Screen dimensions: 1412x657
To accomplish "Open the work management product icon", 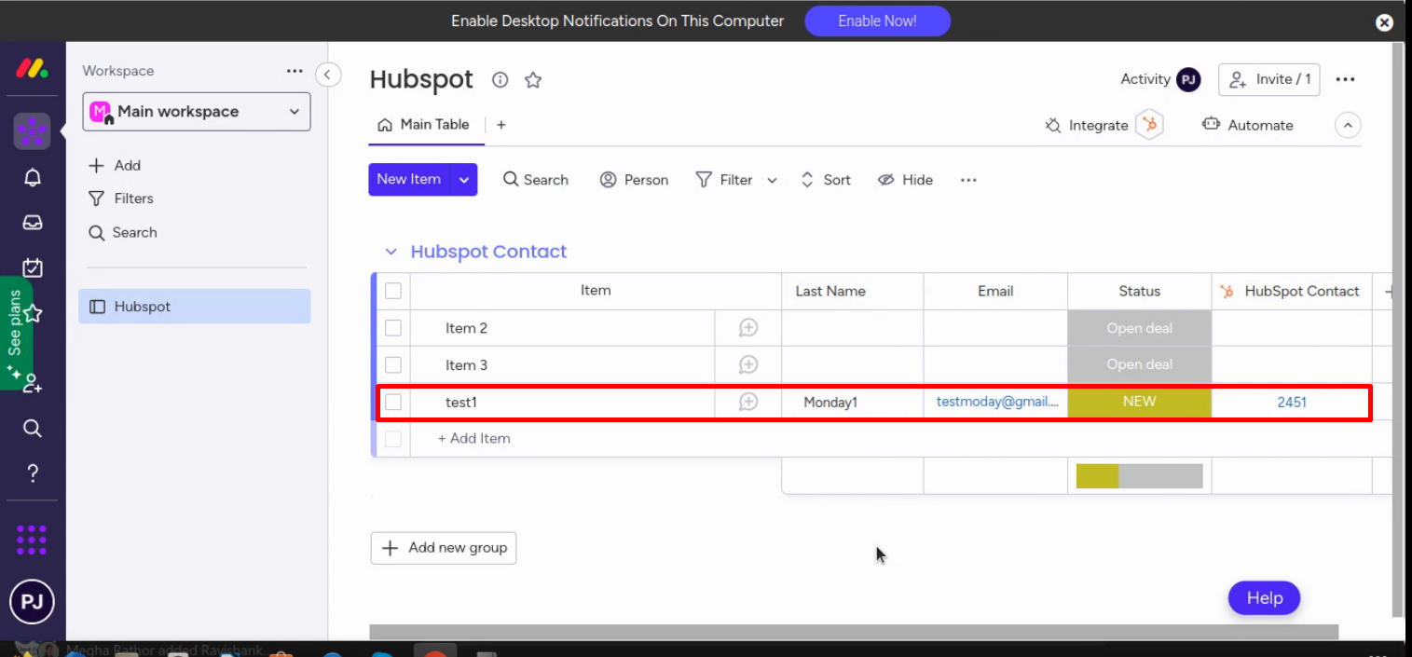I will [32, 131].
